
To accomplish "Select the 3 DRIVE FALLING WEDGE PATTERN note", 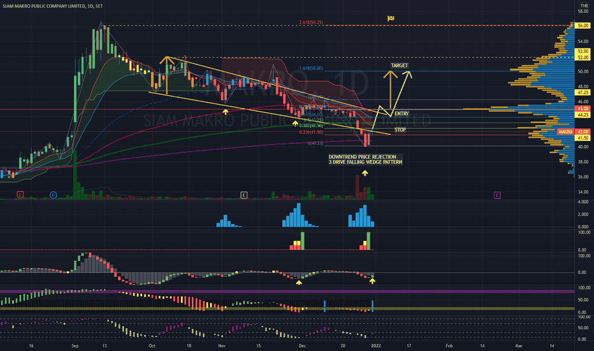I will coord(365,162).
